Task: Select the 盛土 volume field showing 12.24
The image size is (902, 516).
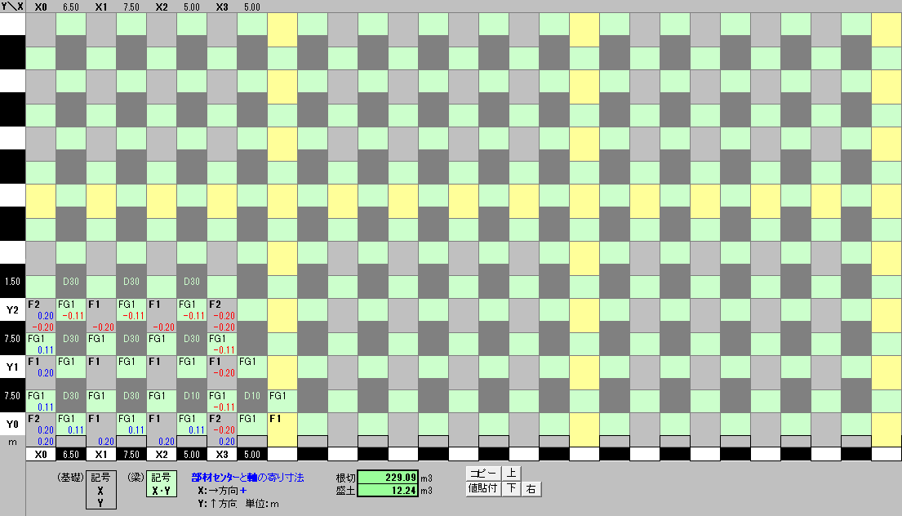Action: pyautogui.click(x=387, y=490)
